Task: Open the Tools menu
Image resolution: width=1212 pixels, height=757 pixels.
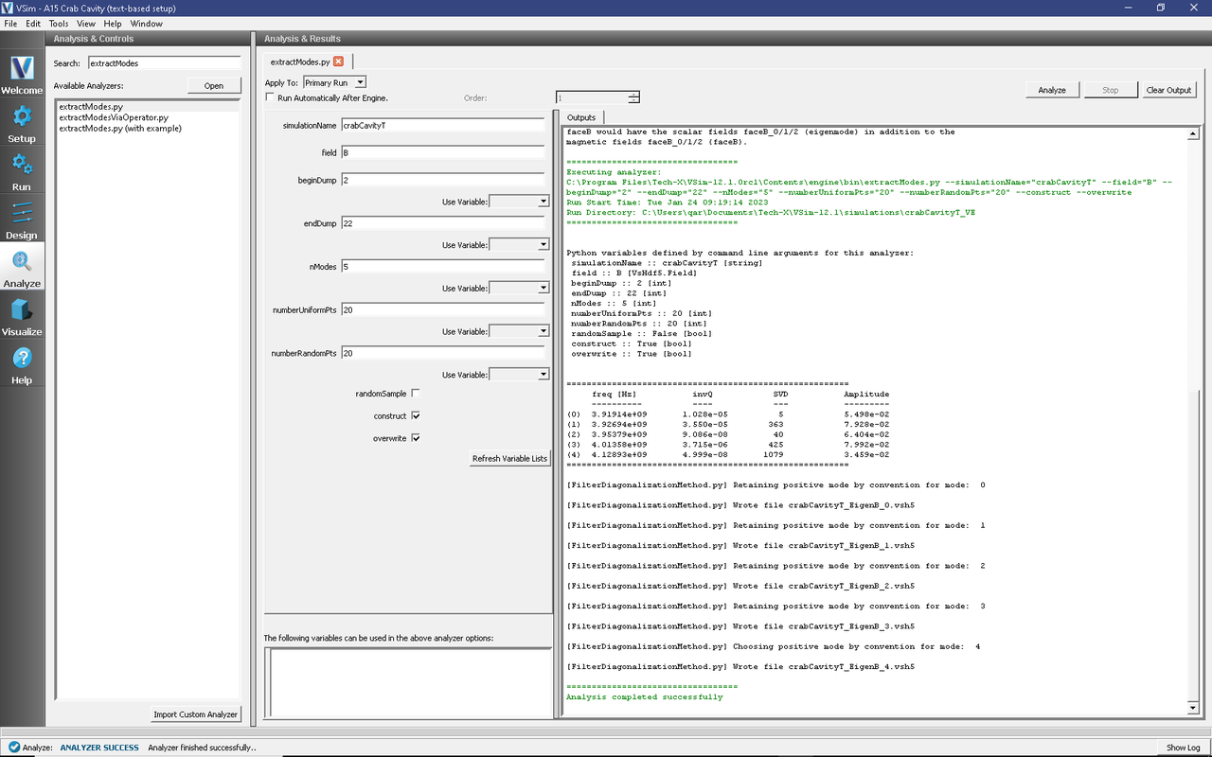Action: [59, 23]
